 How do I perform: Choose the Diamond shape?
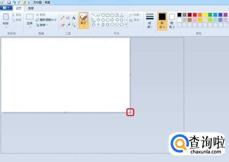98,20
